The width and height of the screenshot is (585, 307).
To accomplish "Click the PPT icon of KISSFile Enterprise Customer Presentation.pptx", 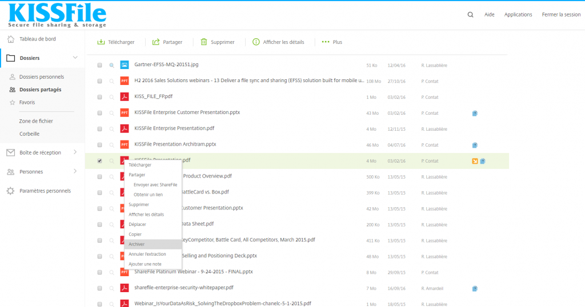I will (124, 113).
